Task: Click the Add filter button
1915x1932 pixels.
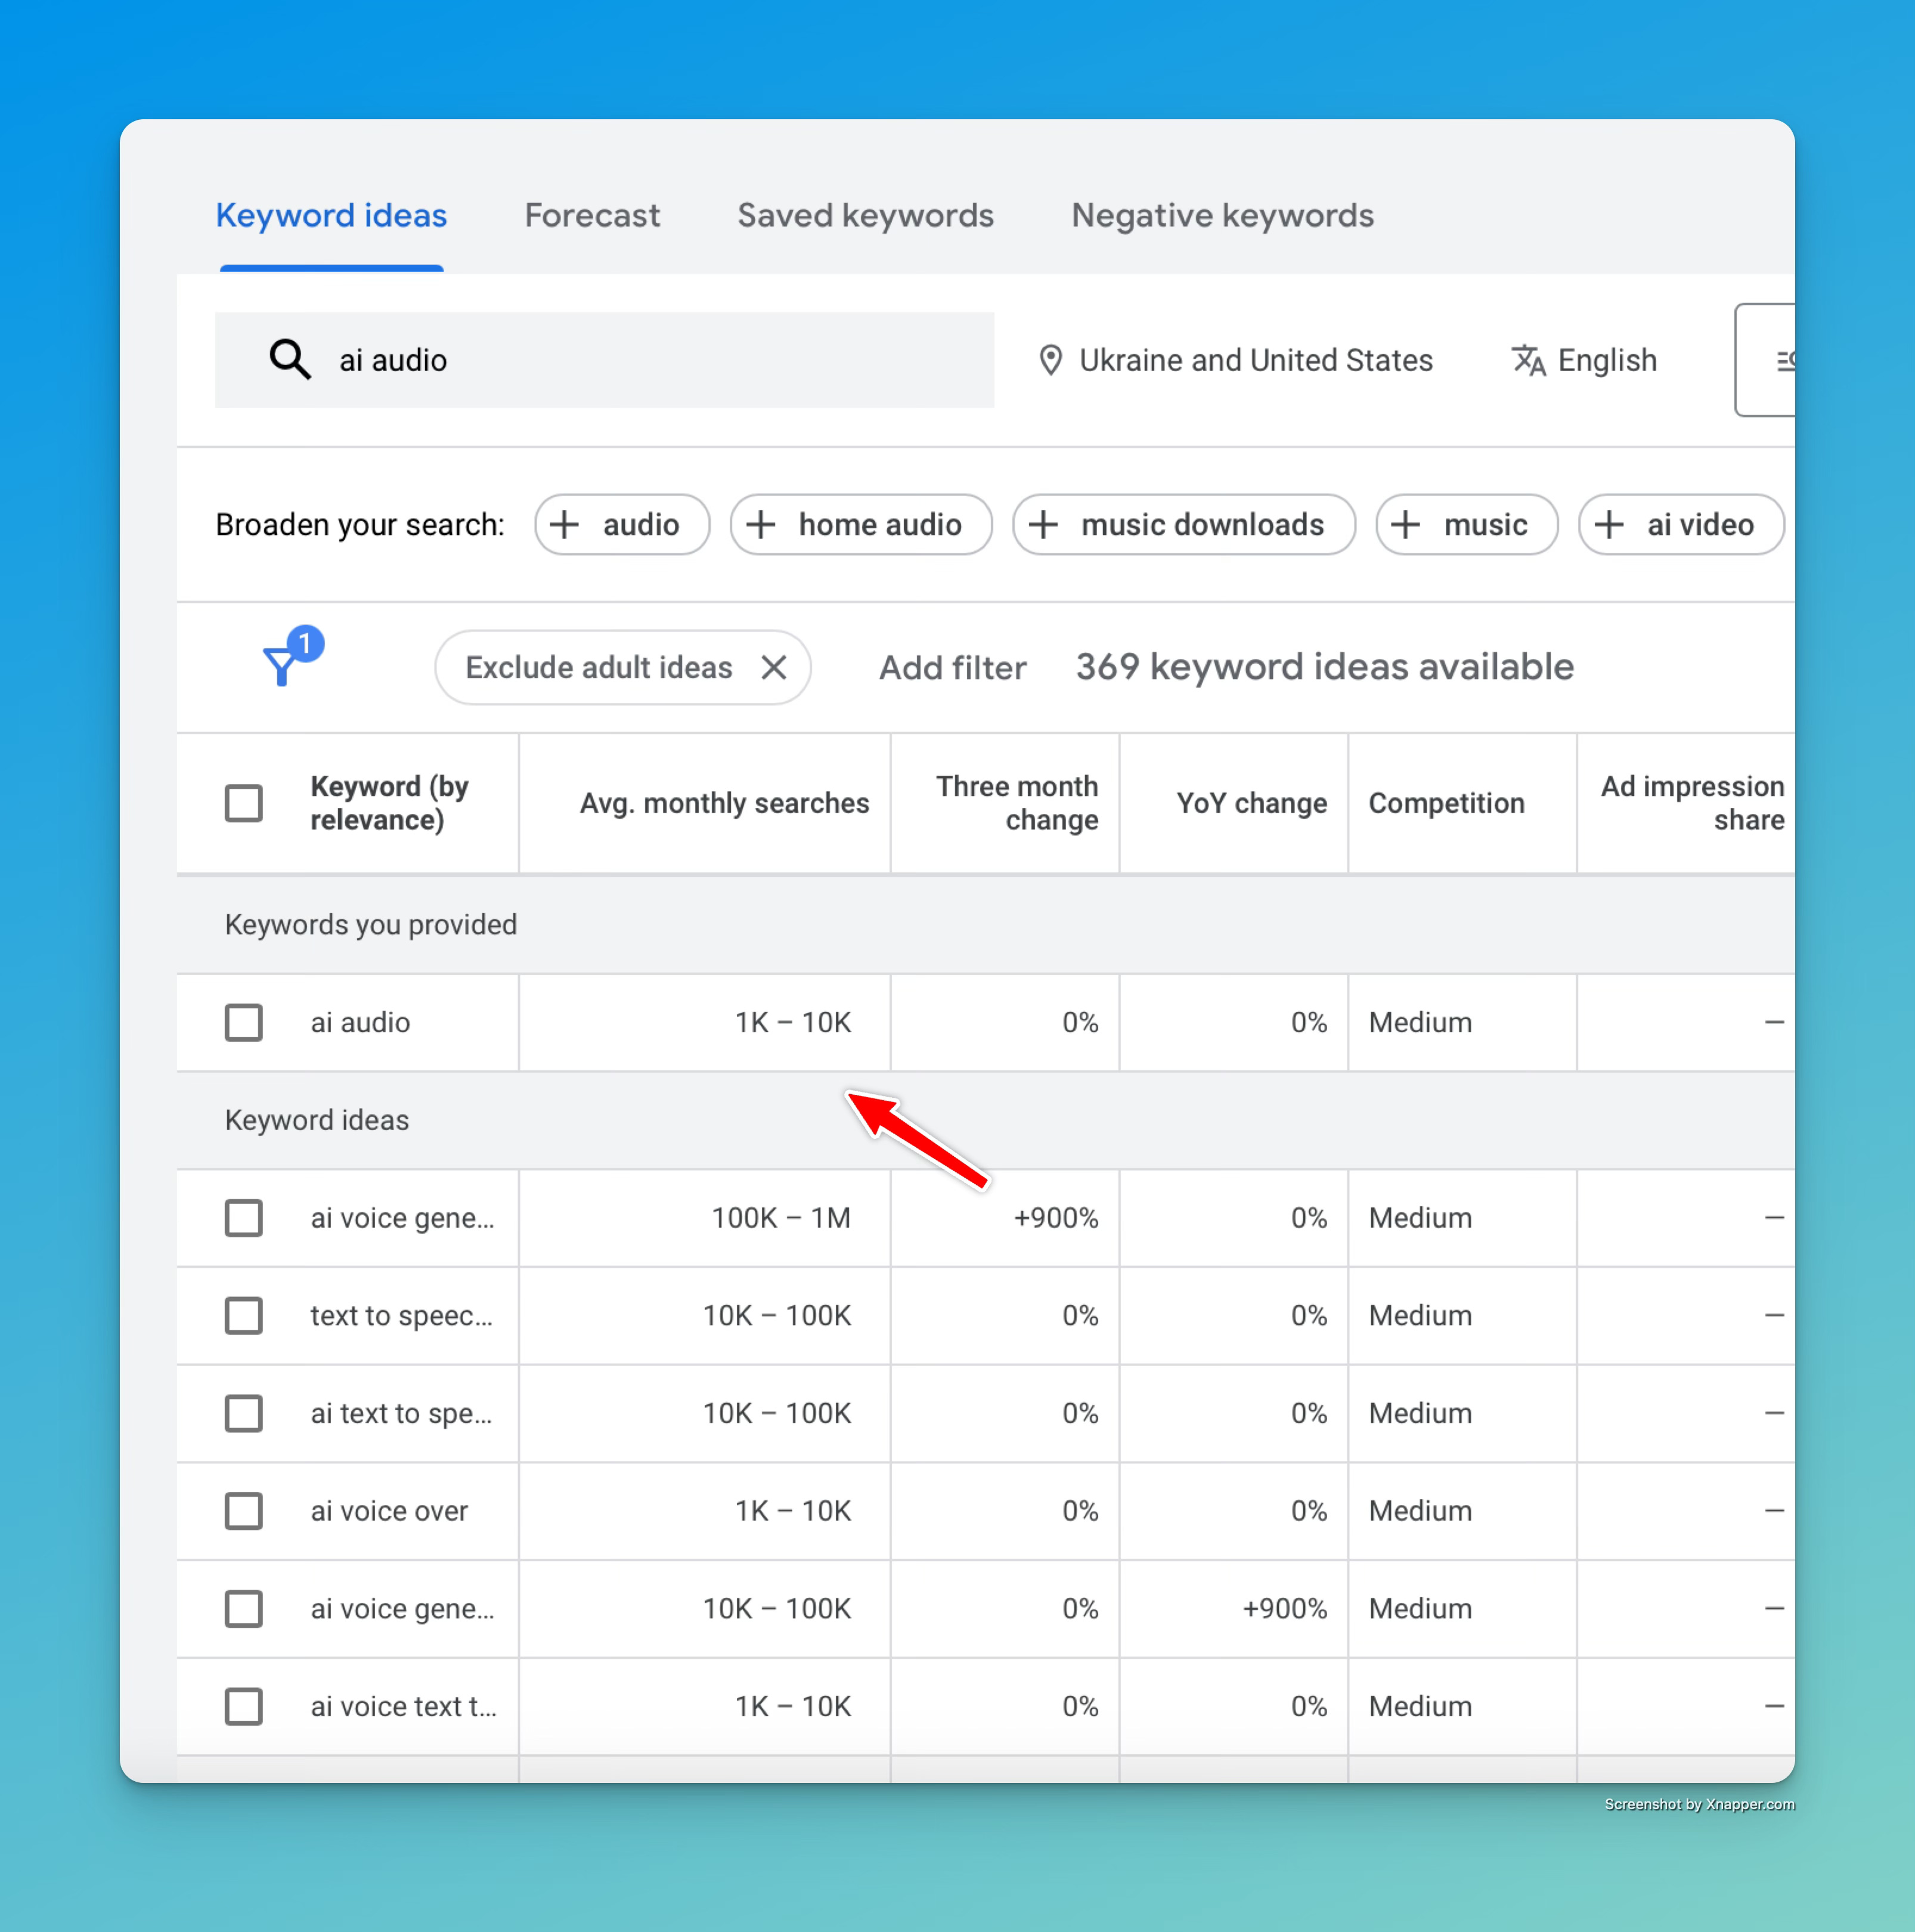Action: pos(952,667)
